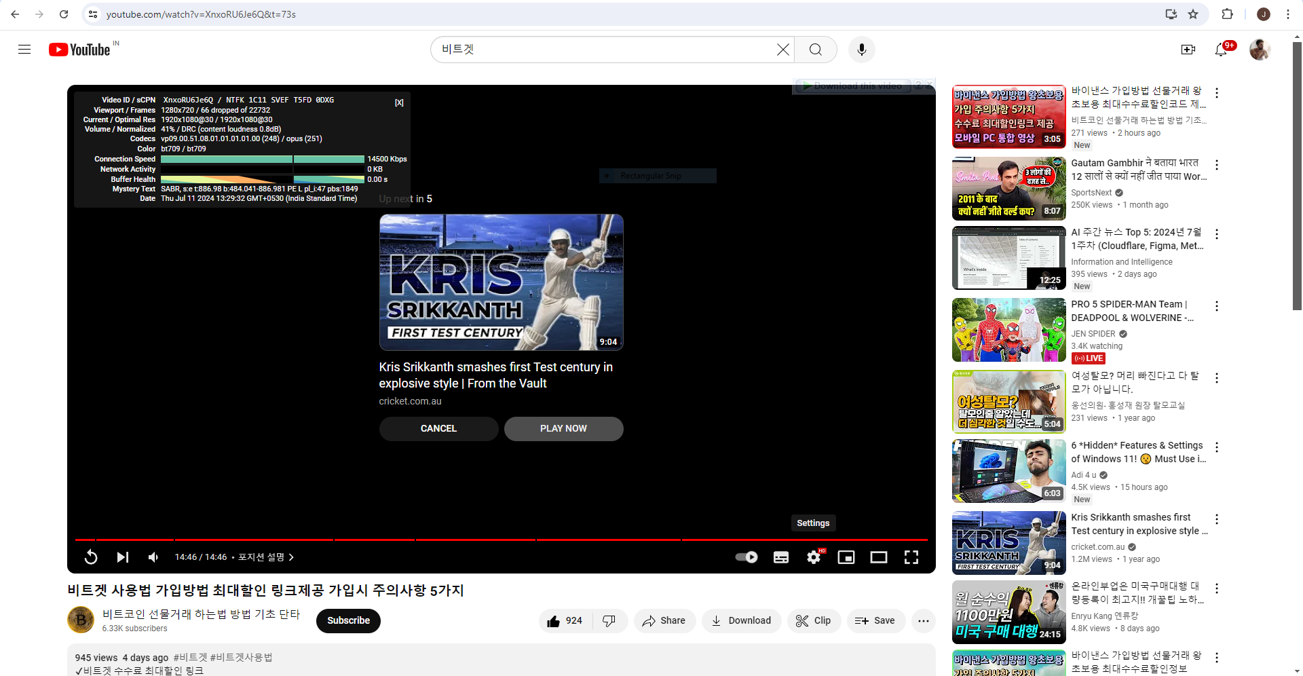The height and width of the screenshot is (676, 1303).
Task: Expand the chapter title chevron
Action: 291,557
